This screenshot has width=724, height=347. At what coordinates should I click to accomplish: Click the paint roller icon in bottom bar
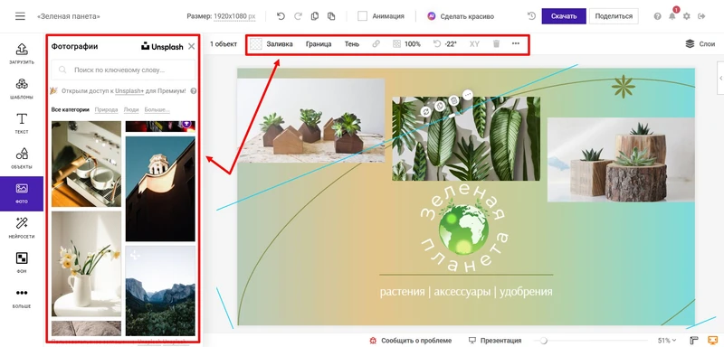coord(693,341)
